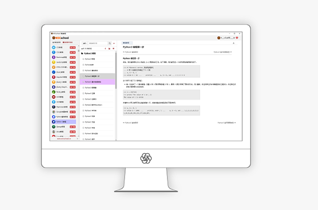Image resolution: width=318 pixels, height=210 pixels.
Task: Open the Bootstrap tutorial purple icon
Action: pyautogui.click(x=54, y=57)
